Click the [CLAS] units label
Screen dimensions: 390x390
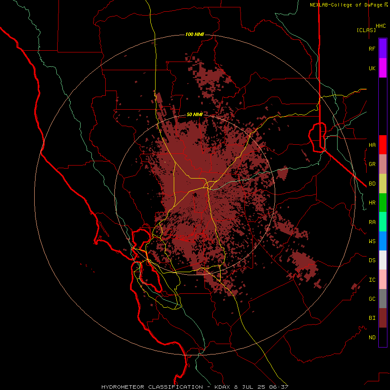coord(366,30)
